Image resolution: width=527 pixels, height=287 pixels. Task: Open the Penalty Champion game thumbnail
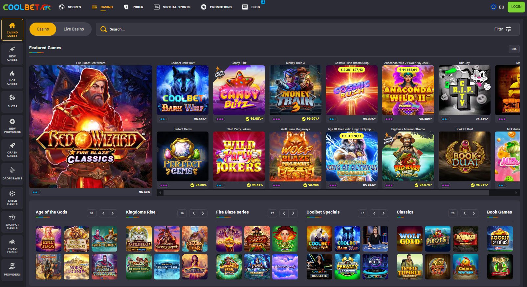pyautogui.click(x=347, y=267)
